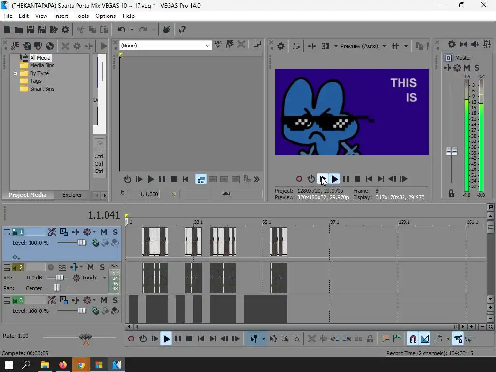Toggle Enable Snapping magnet button

point(413,339)
